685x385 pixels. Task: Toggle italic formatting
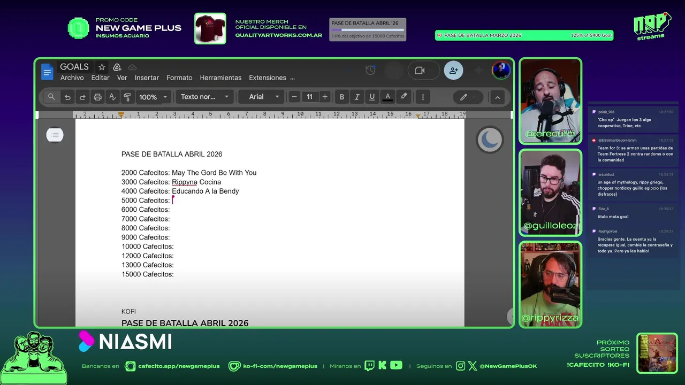(x=356, y=97)
